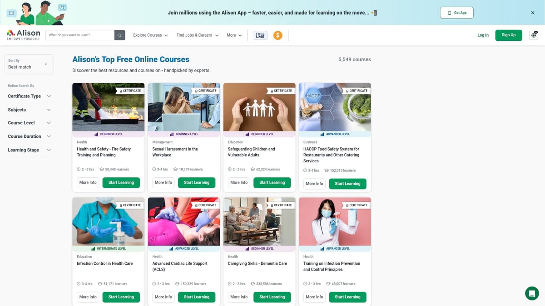Expand the Course Duration filter
Image resolution: width=545 pixels, height=306 pixels.
click(30, 136)
